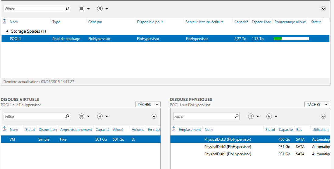Sort physical disks by Utilisation column
This screenshot has height=169, width=334.
(320, 130)
